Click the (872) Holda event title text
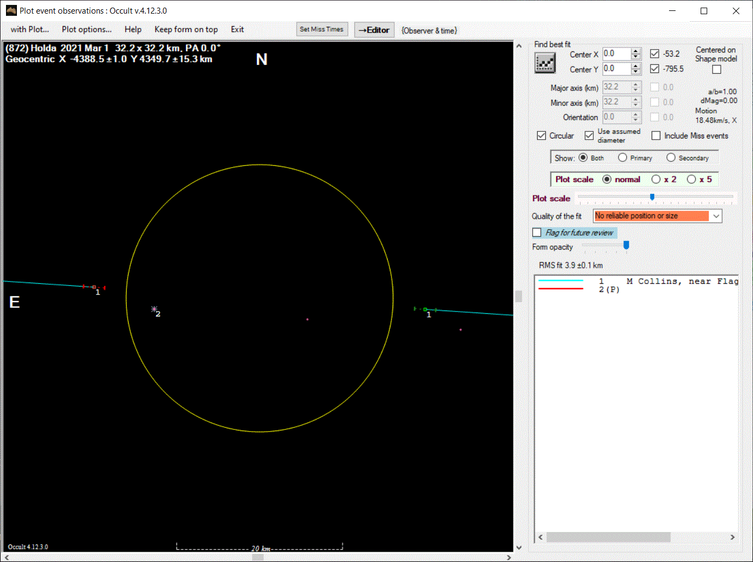753x562 pixels. coord(113,48)
